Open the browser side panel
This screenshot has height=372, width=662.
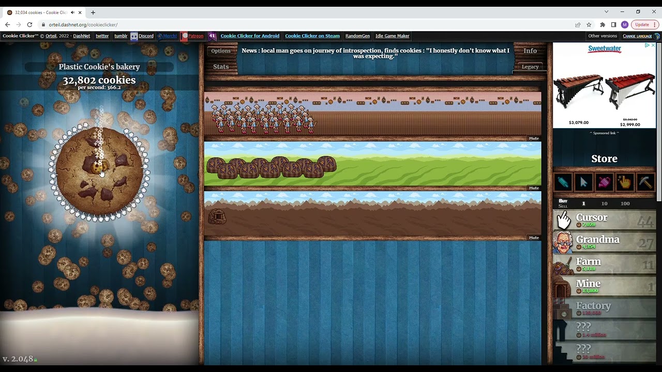click(613, 24)
